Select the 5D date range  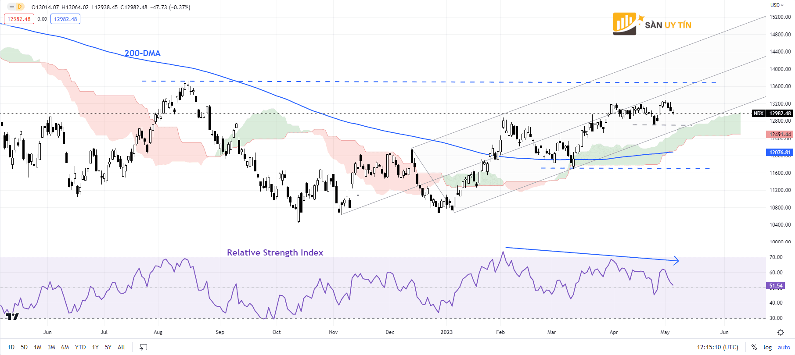24,347
